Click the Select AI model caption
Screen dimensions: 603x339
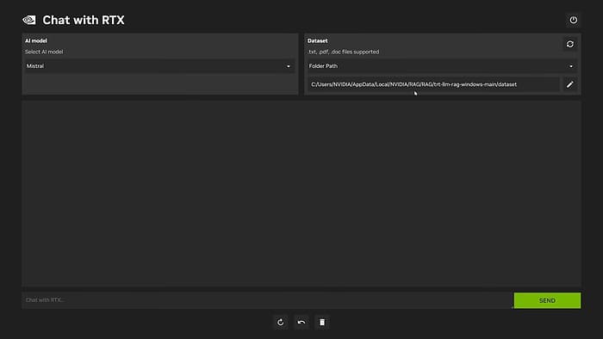44,52
